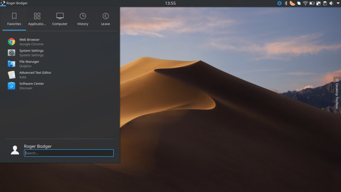Click the Roger Bodger user avatar

coord(15,150)
